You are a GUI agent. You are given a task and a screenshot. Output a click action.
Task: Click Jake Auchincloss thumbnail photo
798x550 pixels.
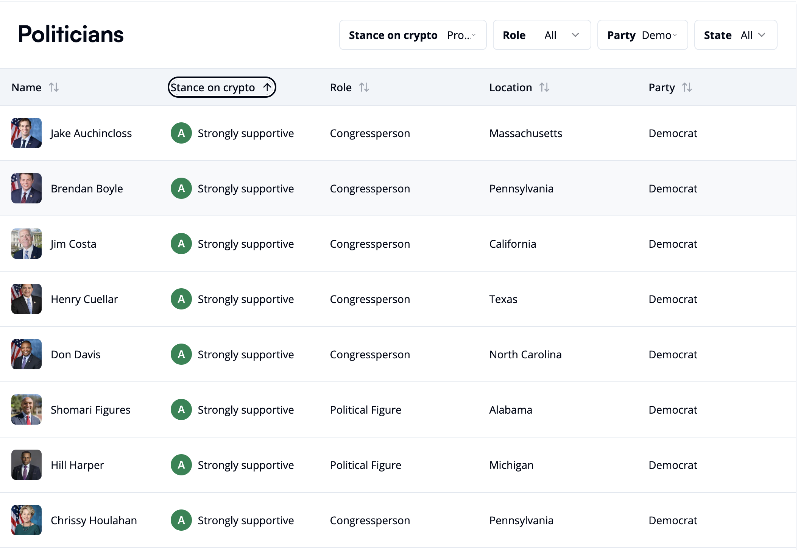(x=26, y=133)
